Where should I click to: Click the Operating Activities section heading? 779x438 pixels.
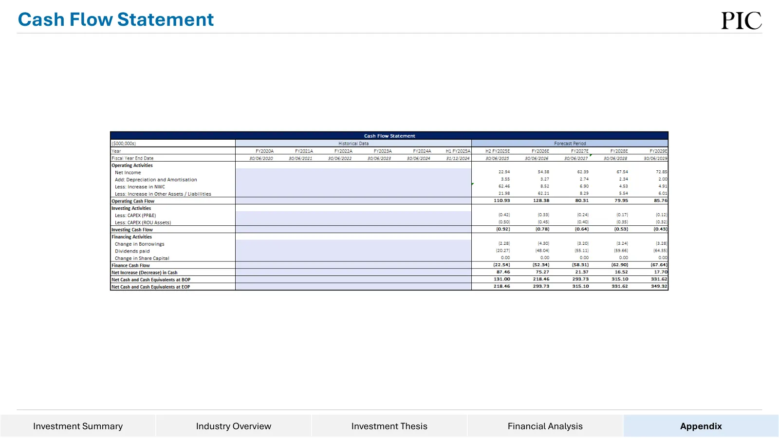coord(132,165)
